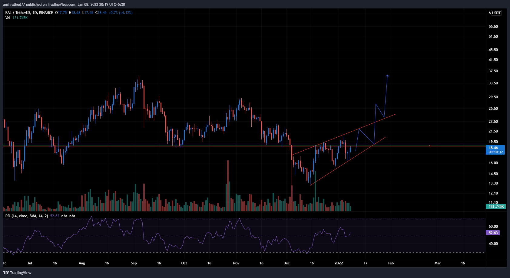510x278 pixels.
Task: Select the upper red wedge trendline
Action: [344, 135]
